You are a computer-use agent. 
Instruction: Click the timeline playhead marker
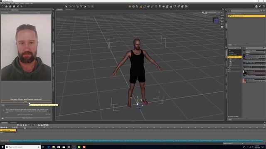tap(25, 128)
